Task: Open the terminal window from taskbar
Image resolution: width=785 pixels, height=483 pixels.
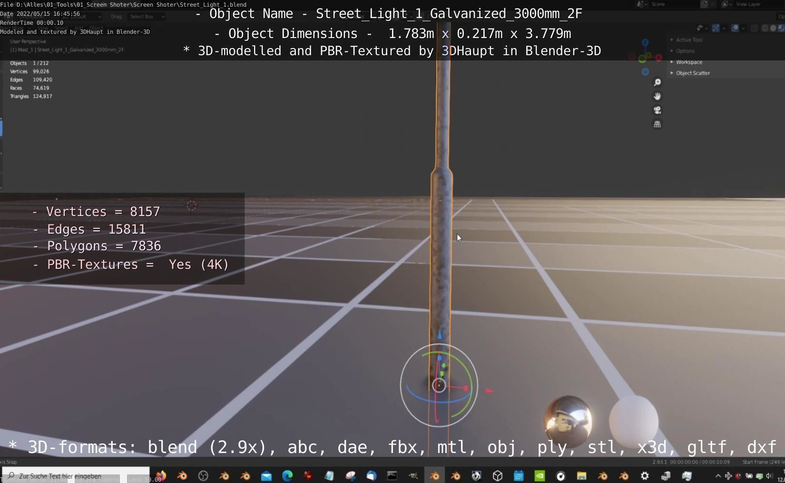Action: [x=392, y=476]
